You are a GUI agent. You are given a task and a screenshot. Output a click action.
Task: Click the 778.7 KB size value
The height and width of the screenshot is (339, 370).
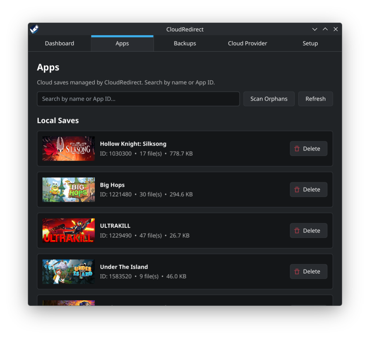tap(181, 154)
